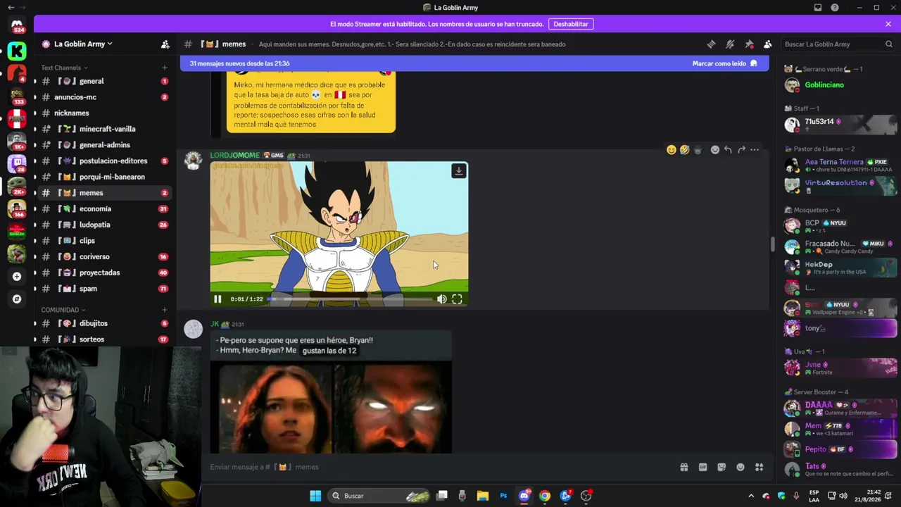
Task: Forward LORDJOMOME's message
Action: pyautogui.click(x=741, y=150)
